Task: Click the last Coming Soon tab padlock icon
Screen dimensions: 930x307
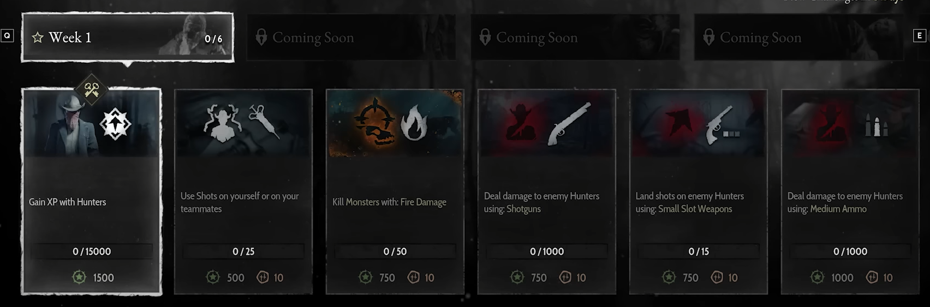Action: (708, 37)
